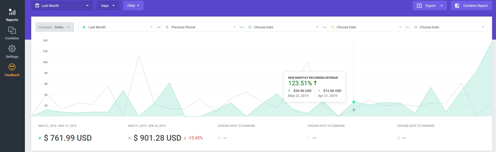Select the blue Choose Date circle
The width and height of the screenshot is (496, 152).
click(250, 27)
